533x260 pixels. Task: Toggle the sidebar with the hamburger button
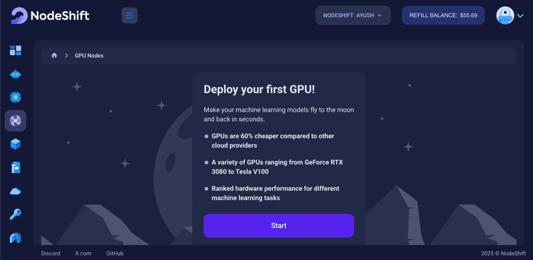130,16
